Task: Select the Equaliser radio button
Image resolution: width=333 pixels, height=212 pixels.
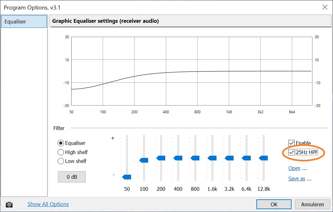Action: click(x=61, y=143)
